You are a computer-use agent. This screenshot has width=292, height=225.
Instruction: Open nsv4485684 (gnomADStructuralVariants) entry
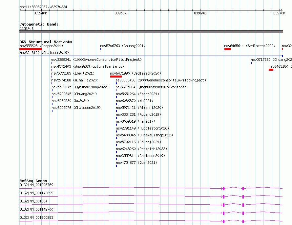[x=152, y=87]
